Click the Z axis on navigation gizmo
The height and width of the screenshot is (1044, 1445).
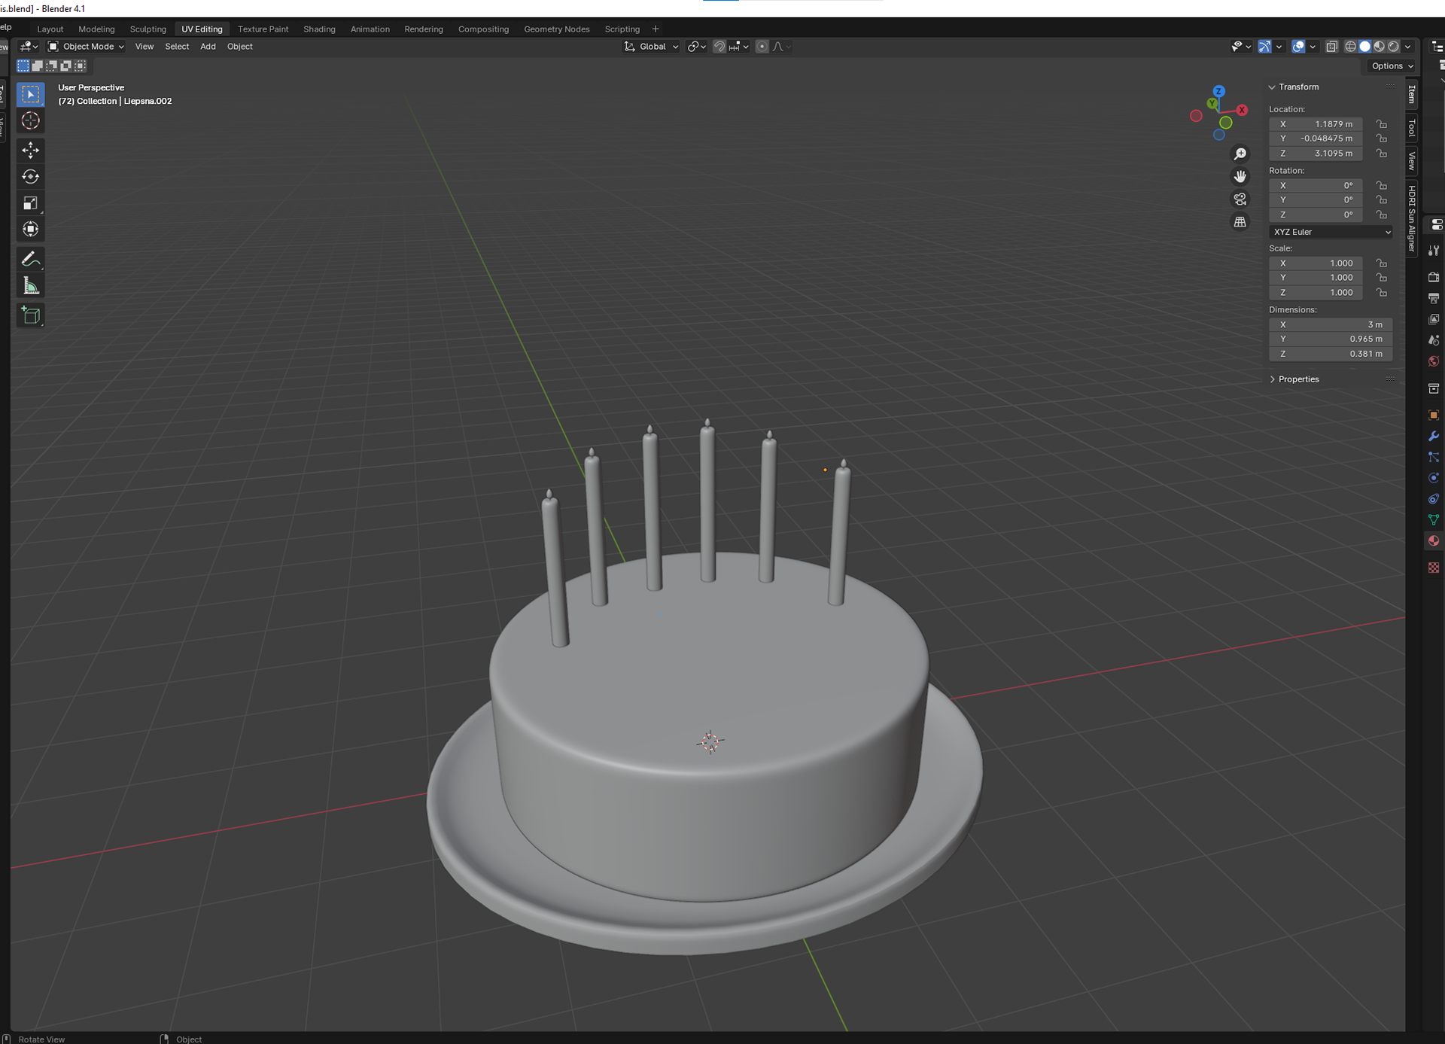(1218, 91)
